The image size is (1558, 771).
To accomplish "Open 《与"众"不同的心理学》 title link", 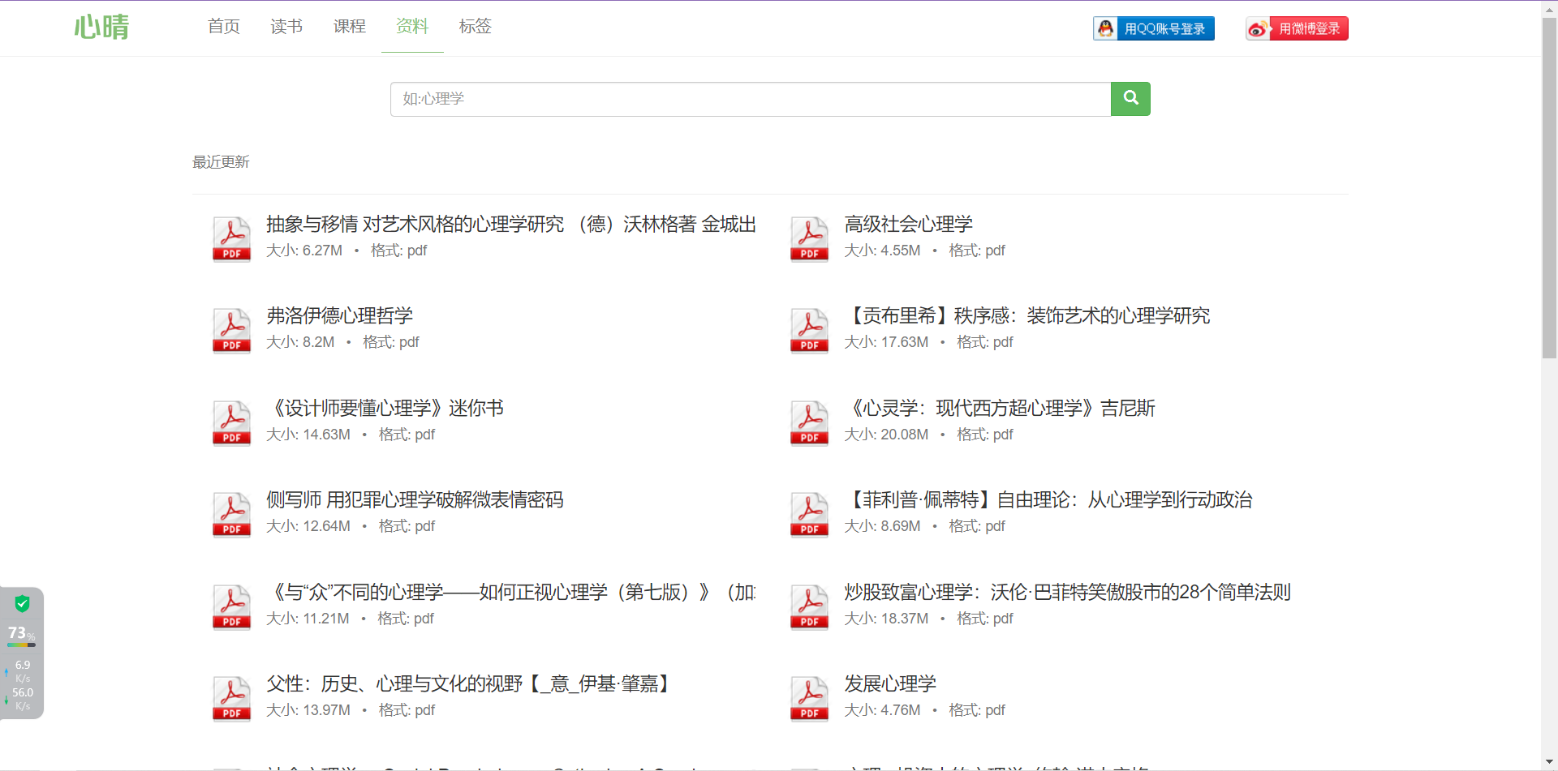I will pos(511,592).
